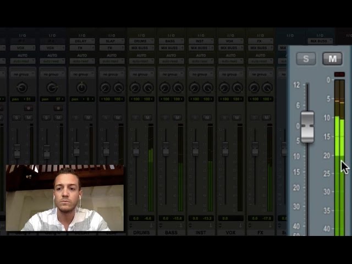Viewport: 352px width, 264px height.
Task: Click the 'pan 51' readout
Action: (x=23, y=99)
